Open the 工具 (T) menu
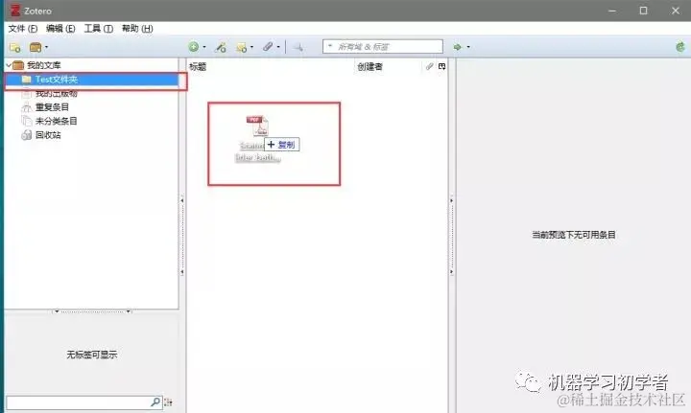Image resolution: width=691 pixels, height=413 pixels. [x=99, y=29]
